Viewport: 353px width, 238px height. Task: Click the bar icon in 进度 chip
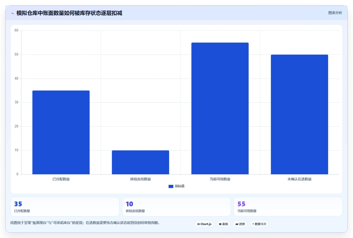pos(237,224)
